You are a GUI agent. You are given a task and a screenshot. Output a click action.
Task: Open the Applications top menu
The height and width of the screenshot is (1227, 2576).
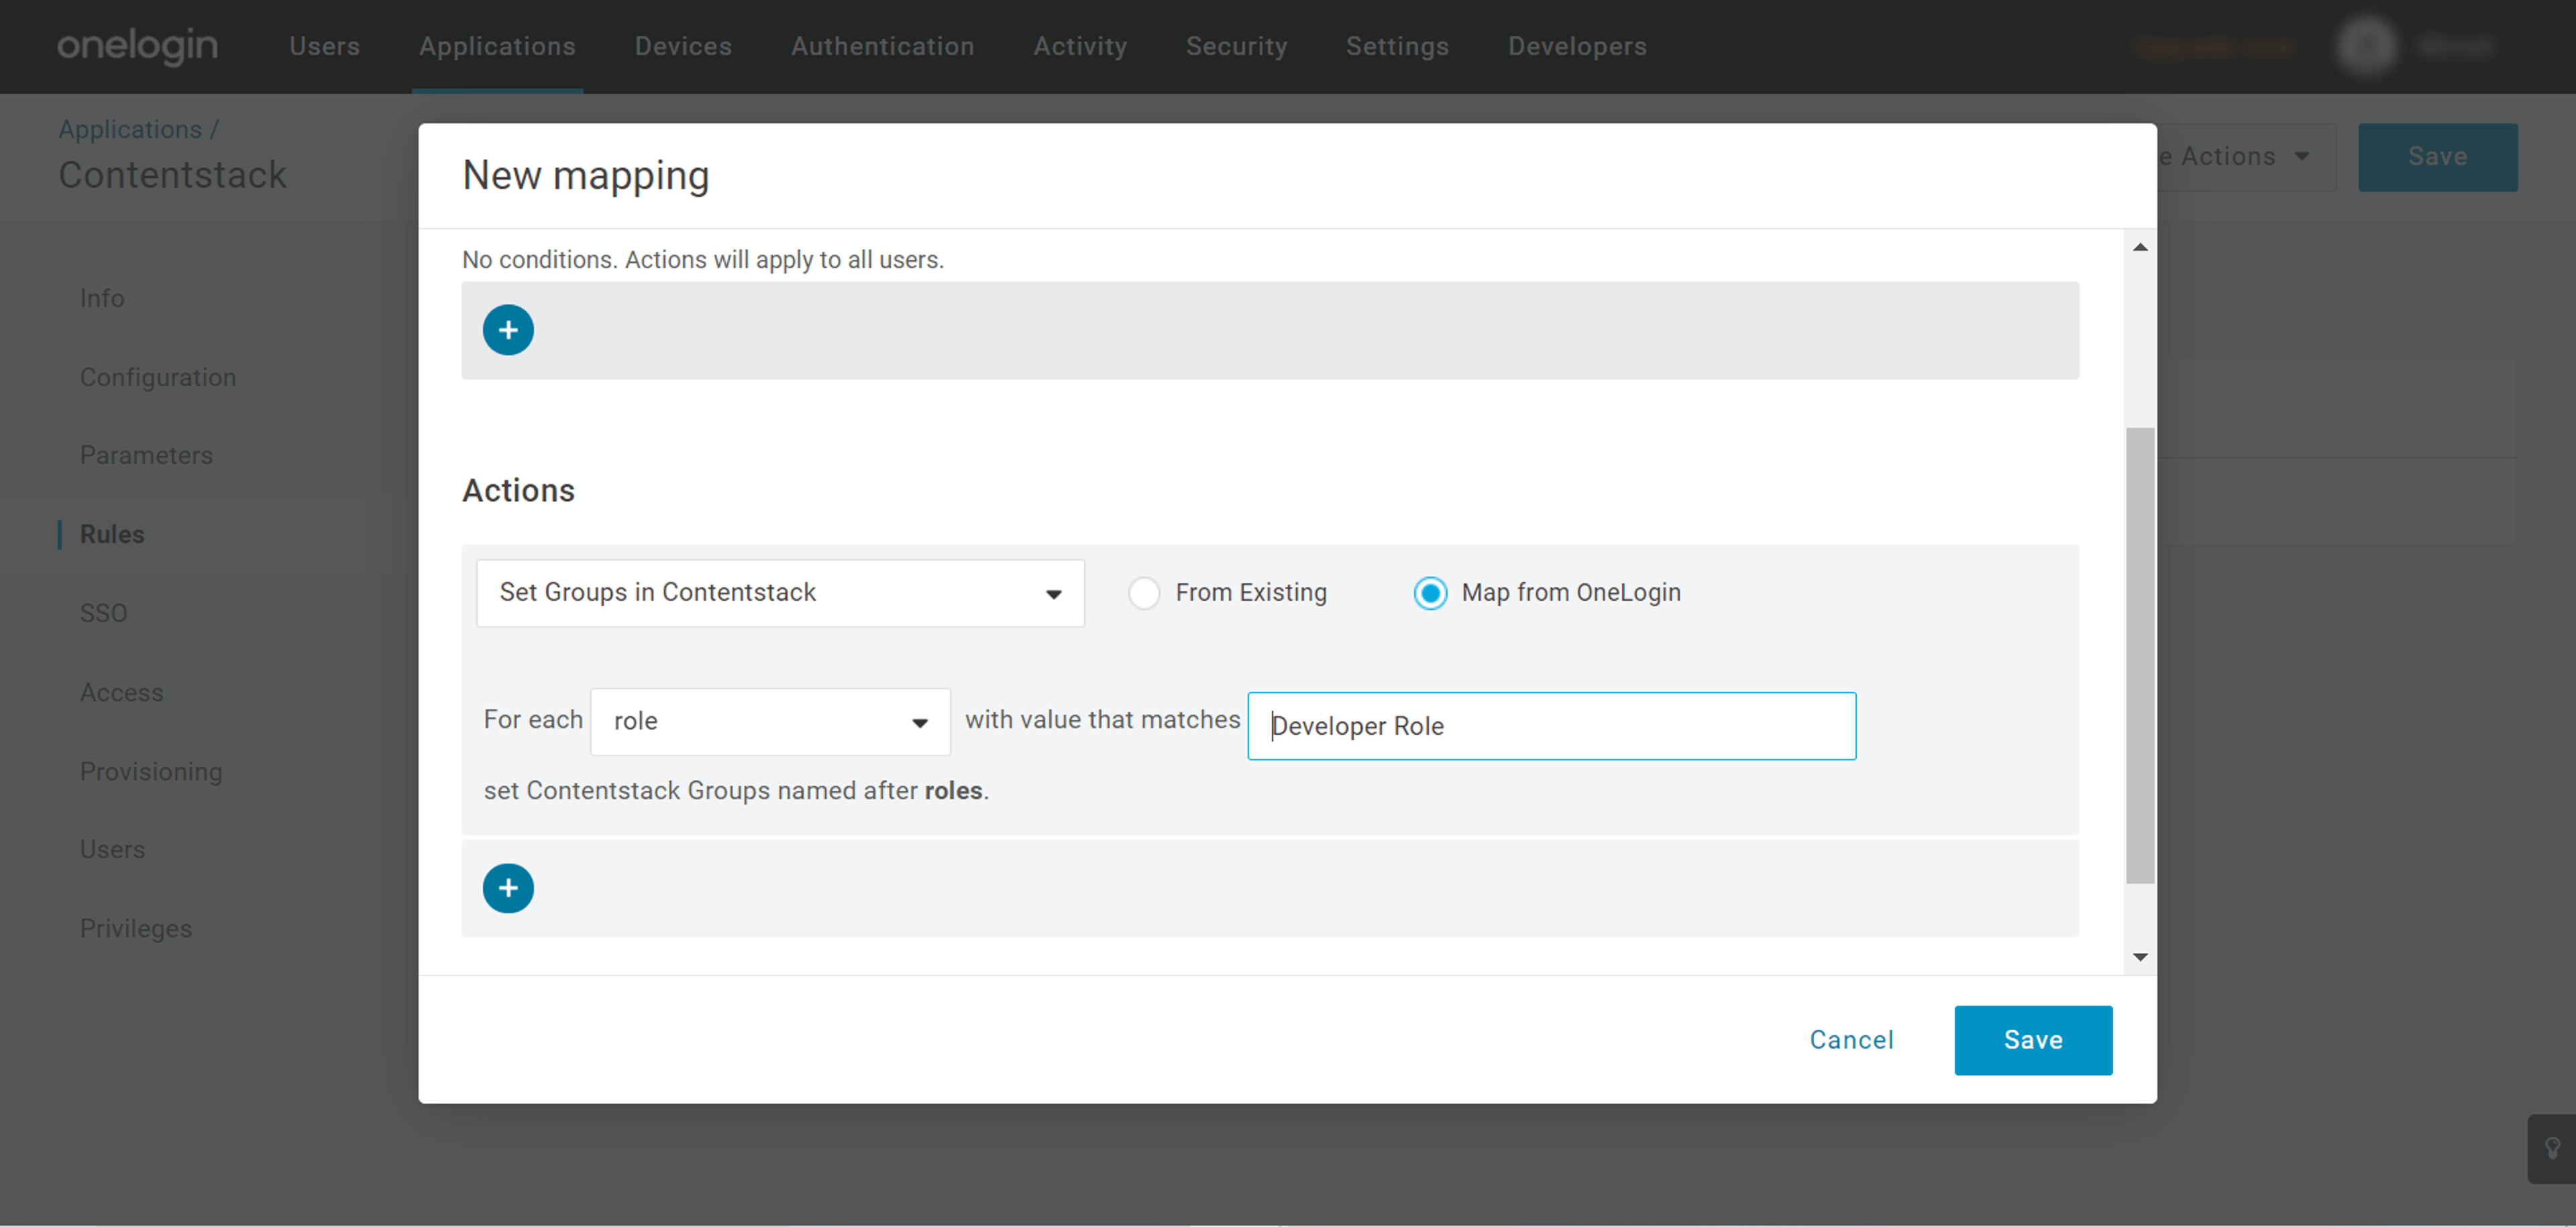click(x=497, y=46)
